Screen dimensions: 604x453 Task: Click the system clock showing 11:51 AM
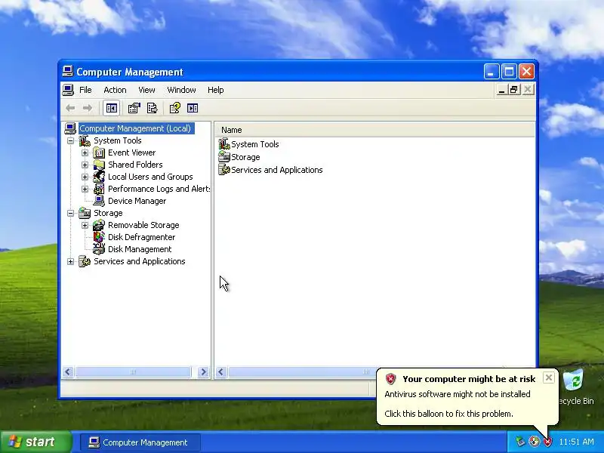coord(577,442)
